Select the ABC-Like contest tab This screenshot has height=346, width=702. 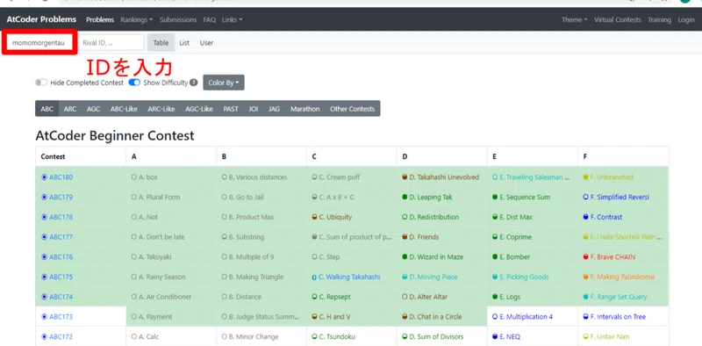tap(124, 109)
